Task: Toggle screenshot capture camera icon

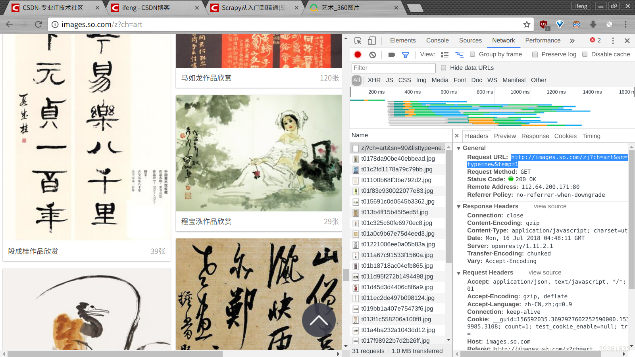Action: pyautogui.click(x=392, y=55)
